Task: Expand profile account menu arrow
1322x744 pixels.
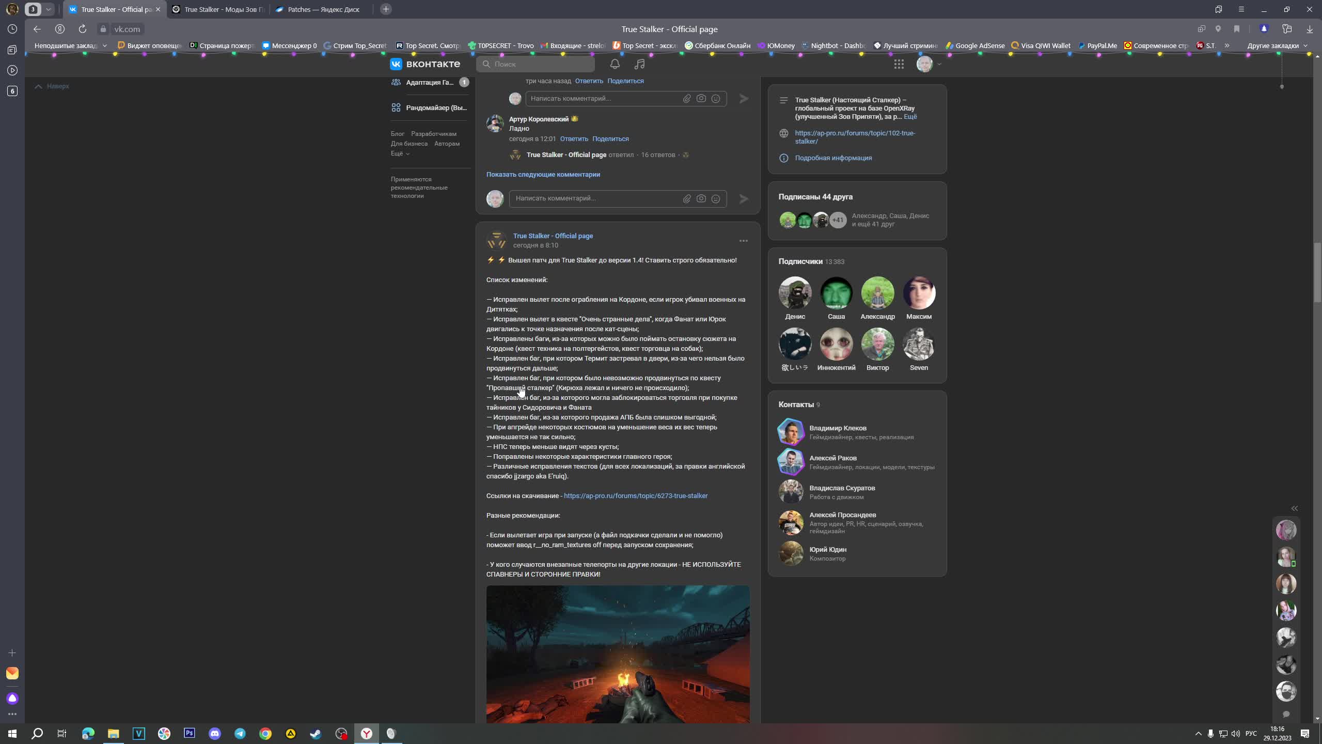Action: pyautogui.click(x=939, y=64)
